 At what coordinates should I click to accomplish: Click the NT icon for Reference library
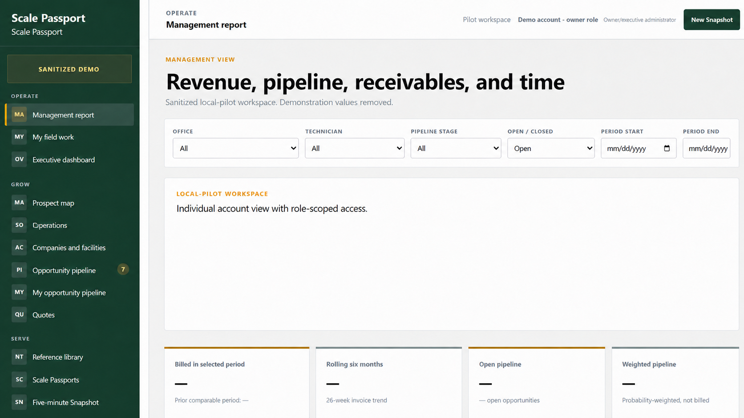19,357
